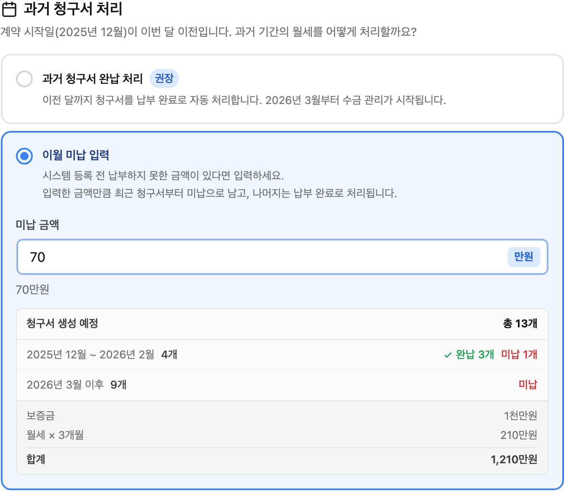Click the 과거 청구서 완납 처리 label text
The width and height of the screenshot is (564, 491).
(92, 78)
